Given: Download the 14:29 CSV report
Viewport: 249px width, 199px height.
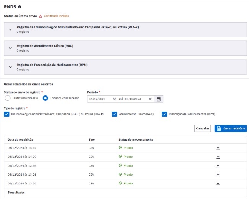Looking at the screenshot, I should pos(218,157).
